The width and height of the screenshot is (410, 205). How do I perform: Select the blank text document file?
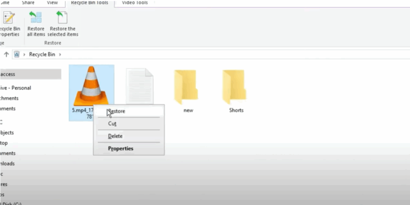tap(140, 86)
